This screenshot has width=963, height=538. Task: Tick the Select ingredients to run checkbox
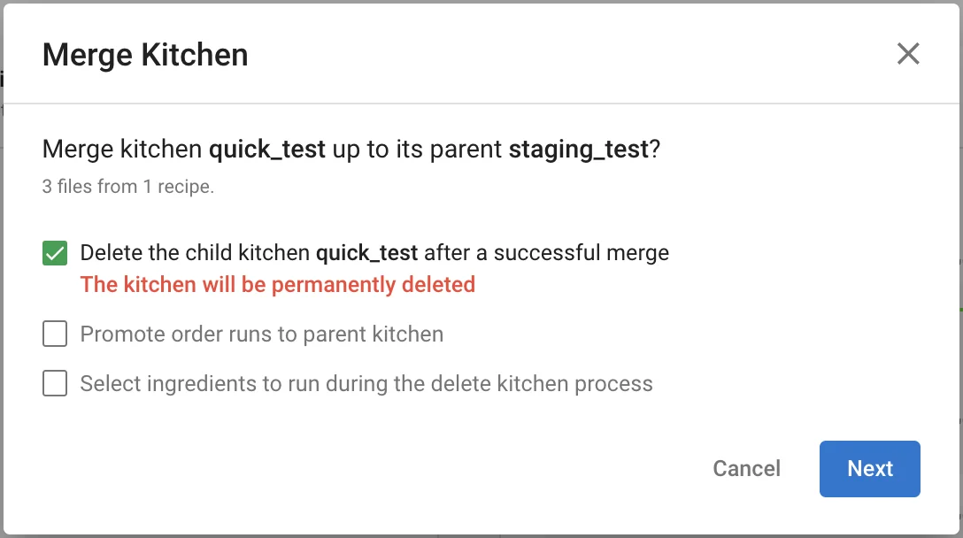(x=55, y=384)
